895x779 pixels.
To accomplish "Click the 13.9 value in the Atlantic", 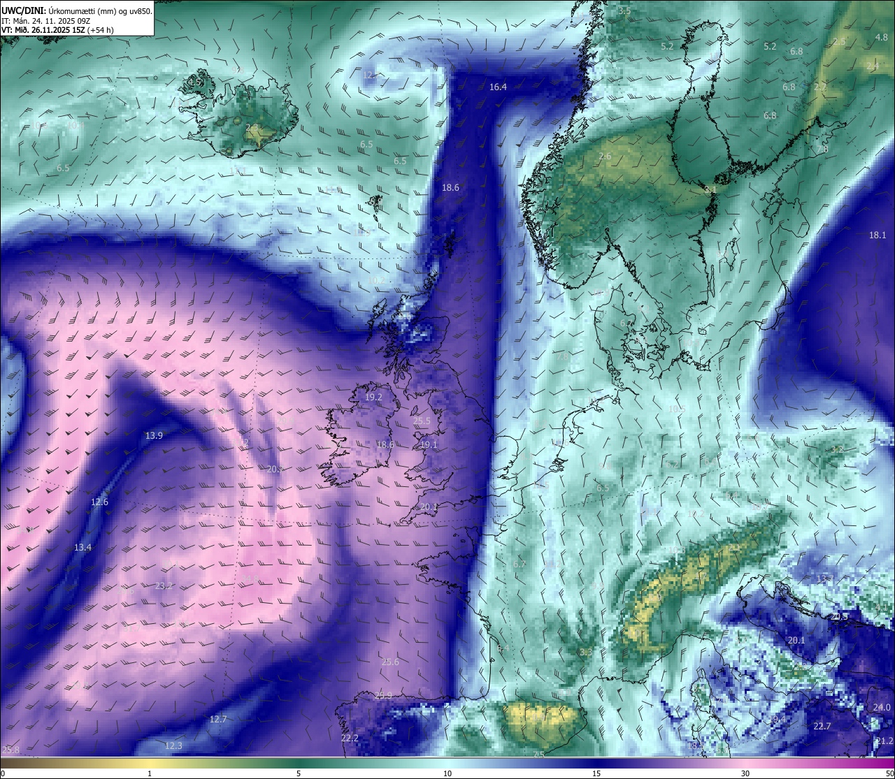I will click(x=154, y=435).
